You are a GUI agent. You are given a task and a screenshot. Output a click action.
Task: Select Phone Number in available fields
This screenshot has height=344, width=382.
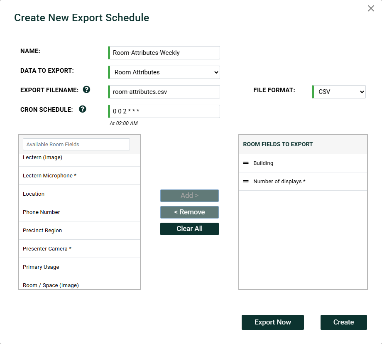[79, 212]
